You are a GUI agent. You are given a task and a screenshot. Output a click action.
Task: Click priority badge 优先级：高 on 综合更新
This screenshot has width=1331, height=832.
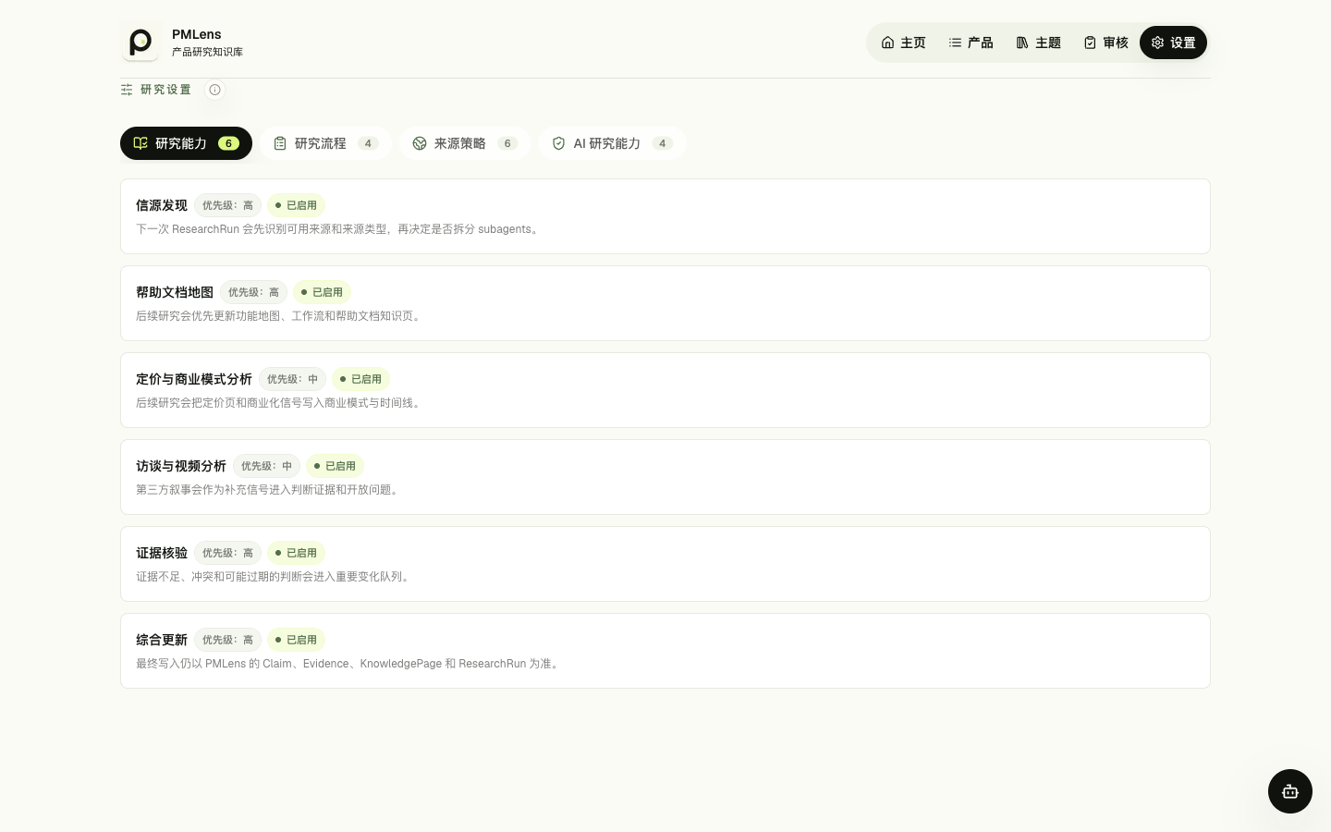227,640
